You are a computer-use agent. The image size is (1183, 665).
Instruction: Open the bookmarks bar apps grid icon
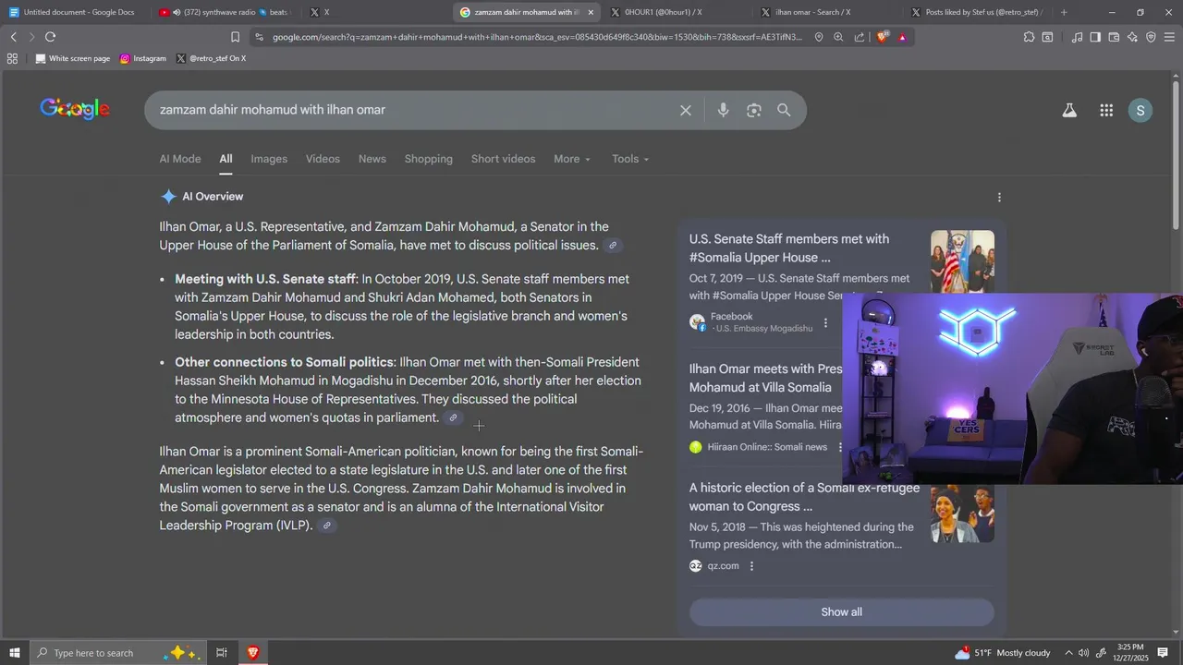pos(12,58)
